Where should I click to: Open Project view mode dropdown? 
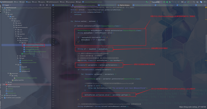coord(10,5)
